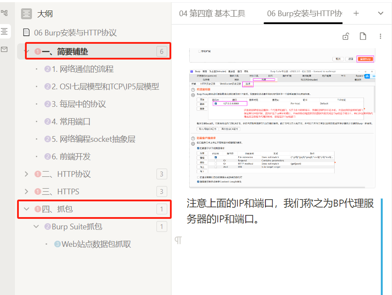The image size is (392, 295).
Task: Open the page document icon in toolbar
Action: (x=363, y=36)
